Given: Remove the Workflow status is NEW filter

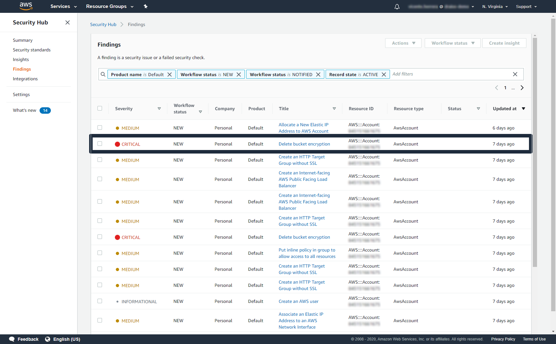Looking at the screenshot, I should [x=239, y=75].
